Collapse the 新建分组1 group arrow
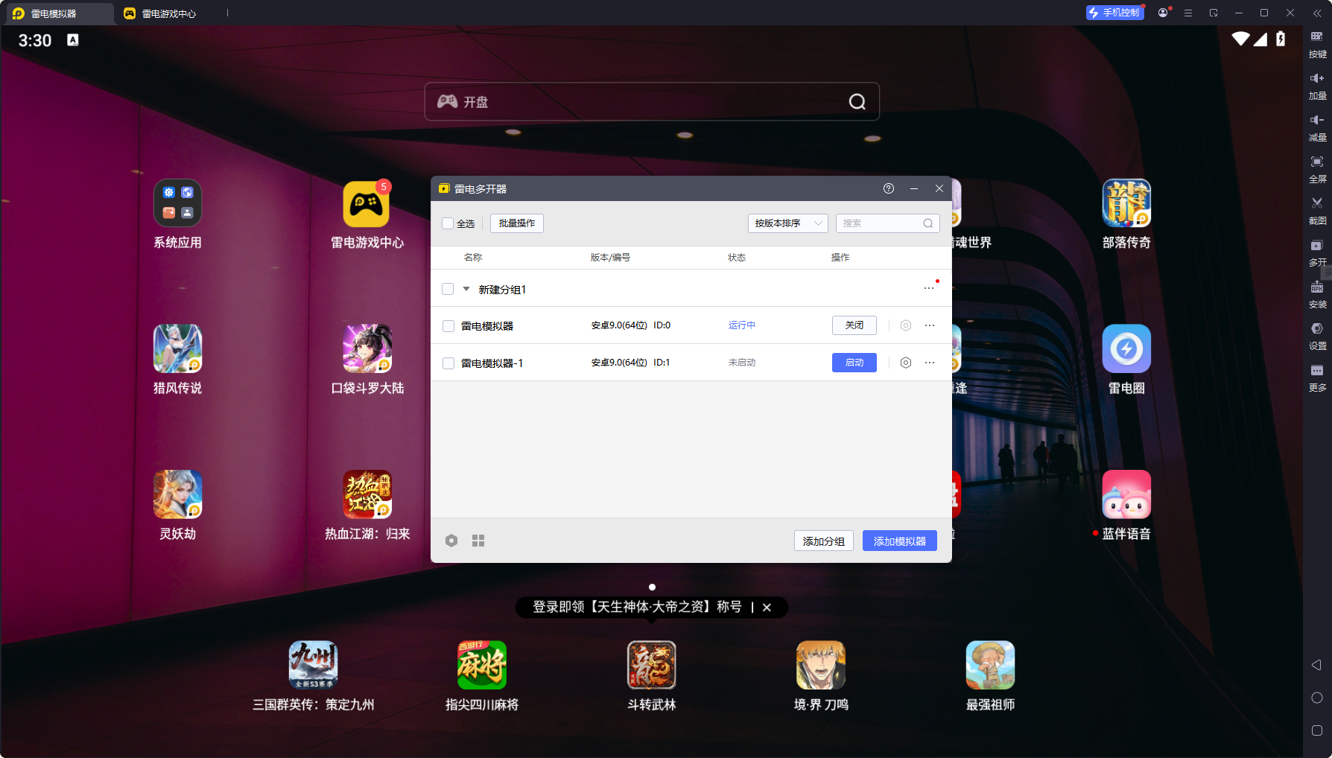Screen dimensions: 1332x758 pos(466,289)
